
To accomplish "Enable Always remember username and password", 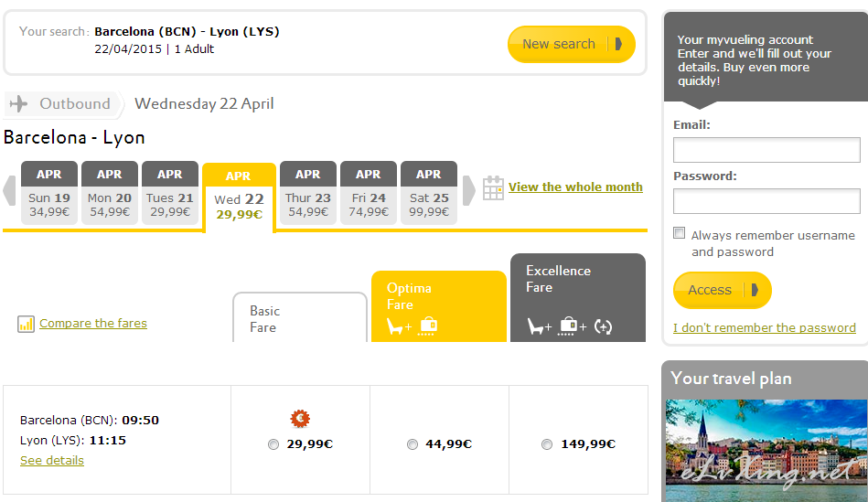I will 679,233.
